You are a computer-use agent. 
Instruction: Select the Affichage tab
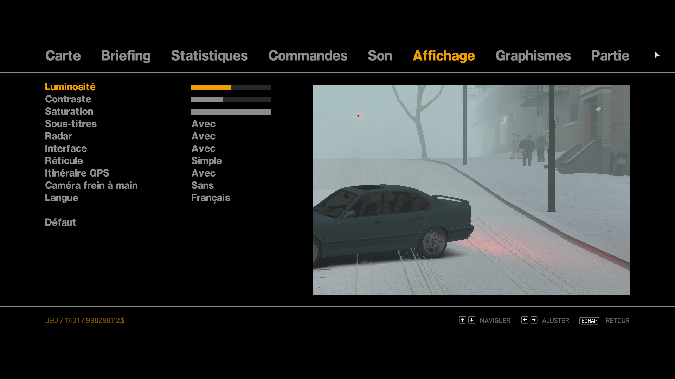pyautogui.click(x=444, y=56)
